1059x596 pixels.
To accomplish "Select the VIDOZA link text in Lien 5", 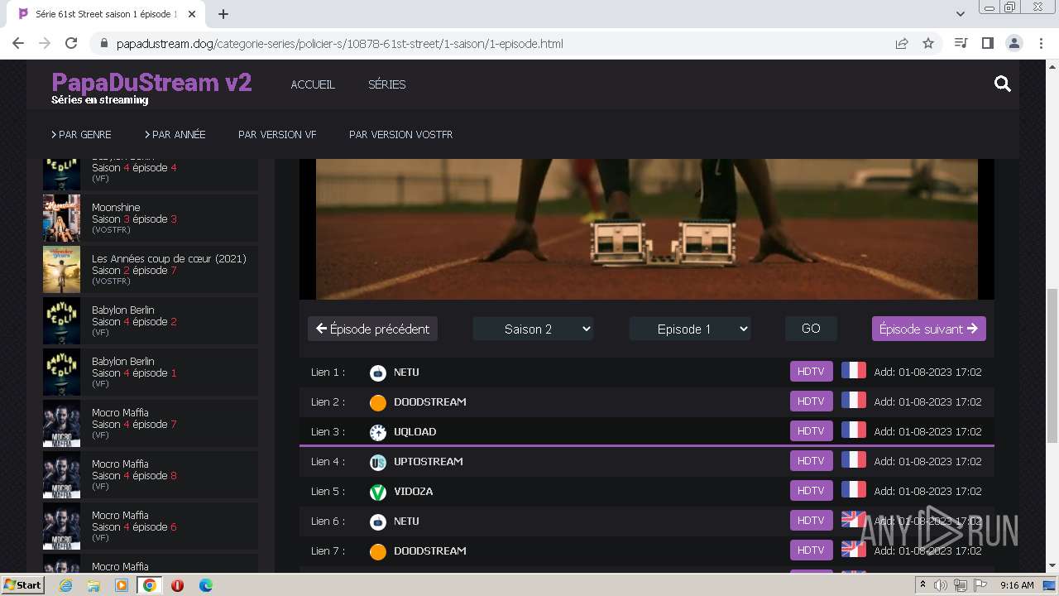I will click(414, 491).
